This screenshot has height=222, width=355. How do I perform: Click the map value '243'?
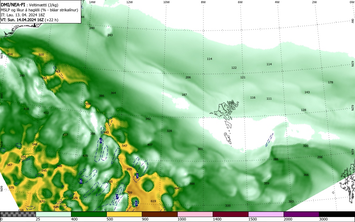coord(110,35)
